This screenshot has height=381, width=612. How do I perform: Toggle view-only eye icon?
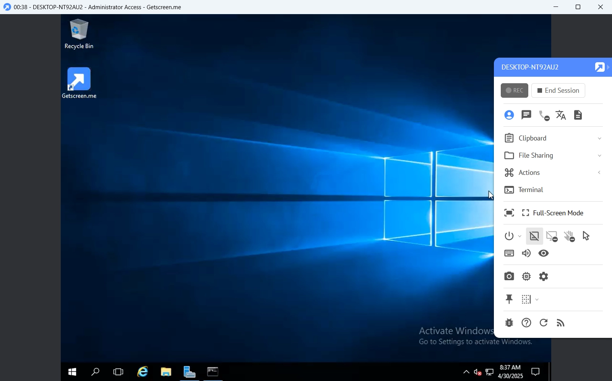544,253
